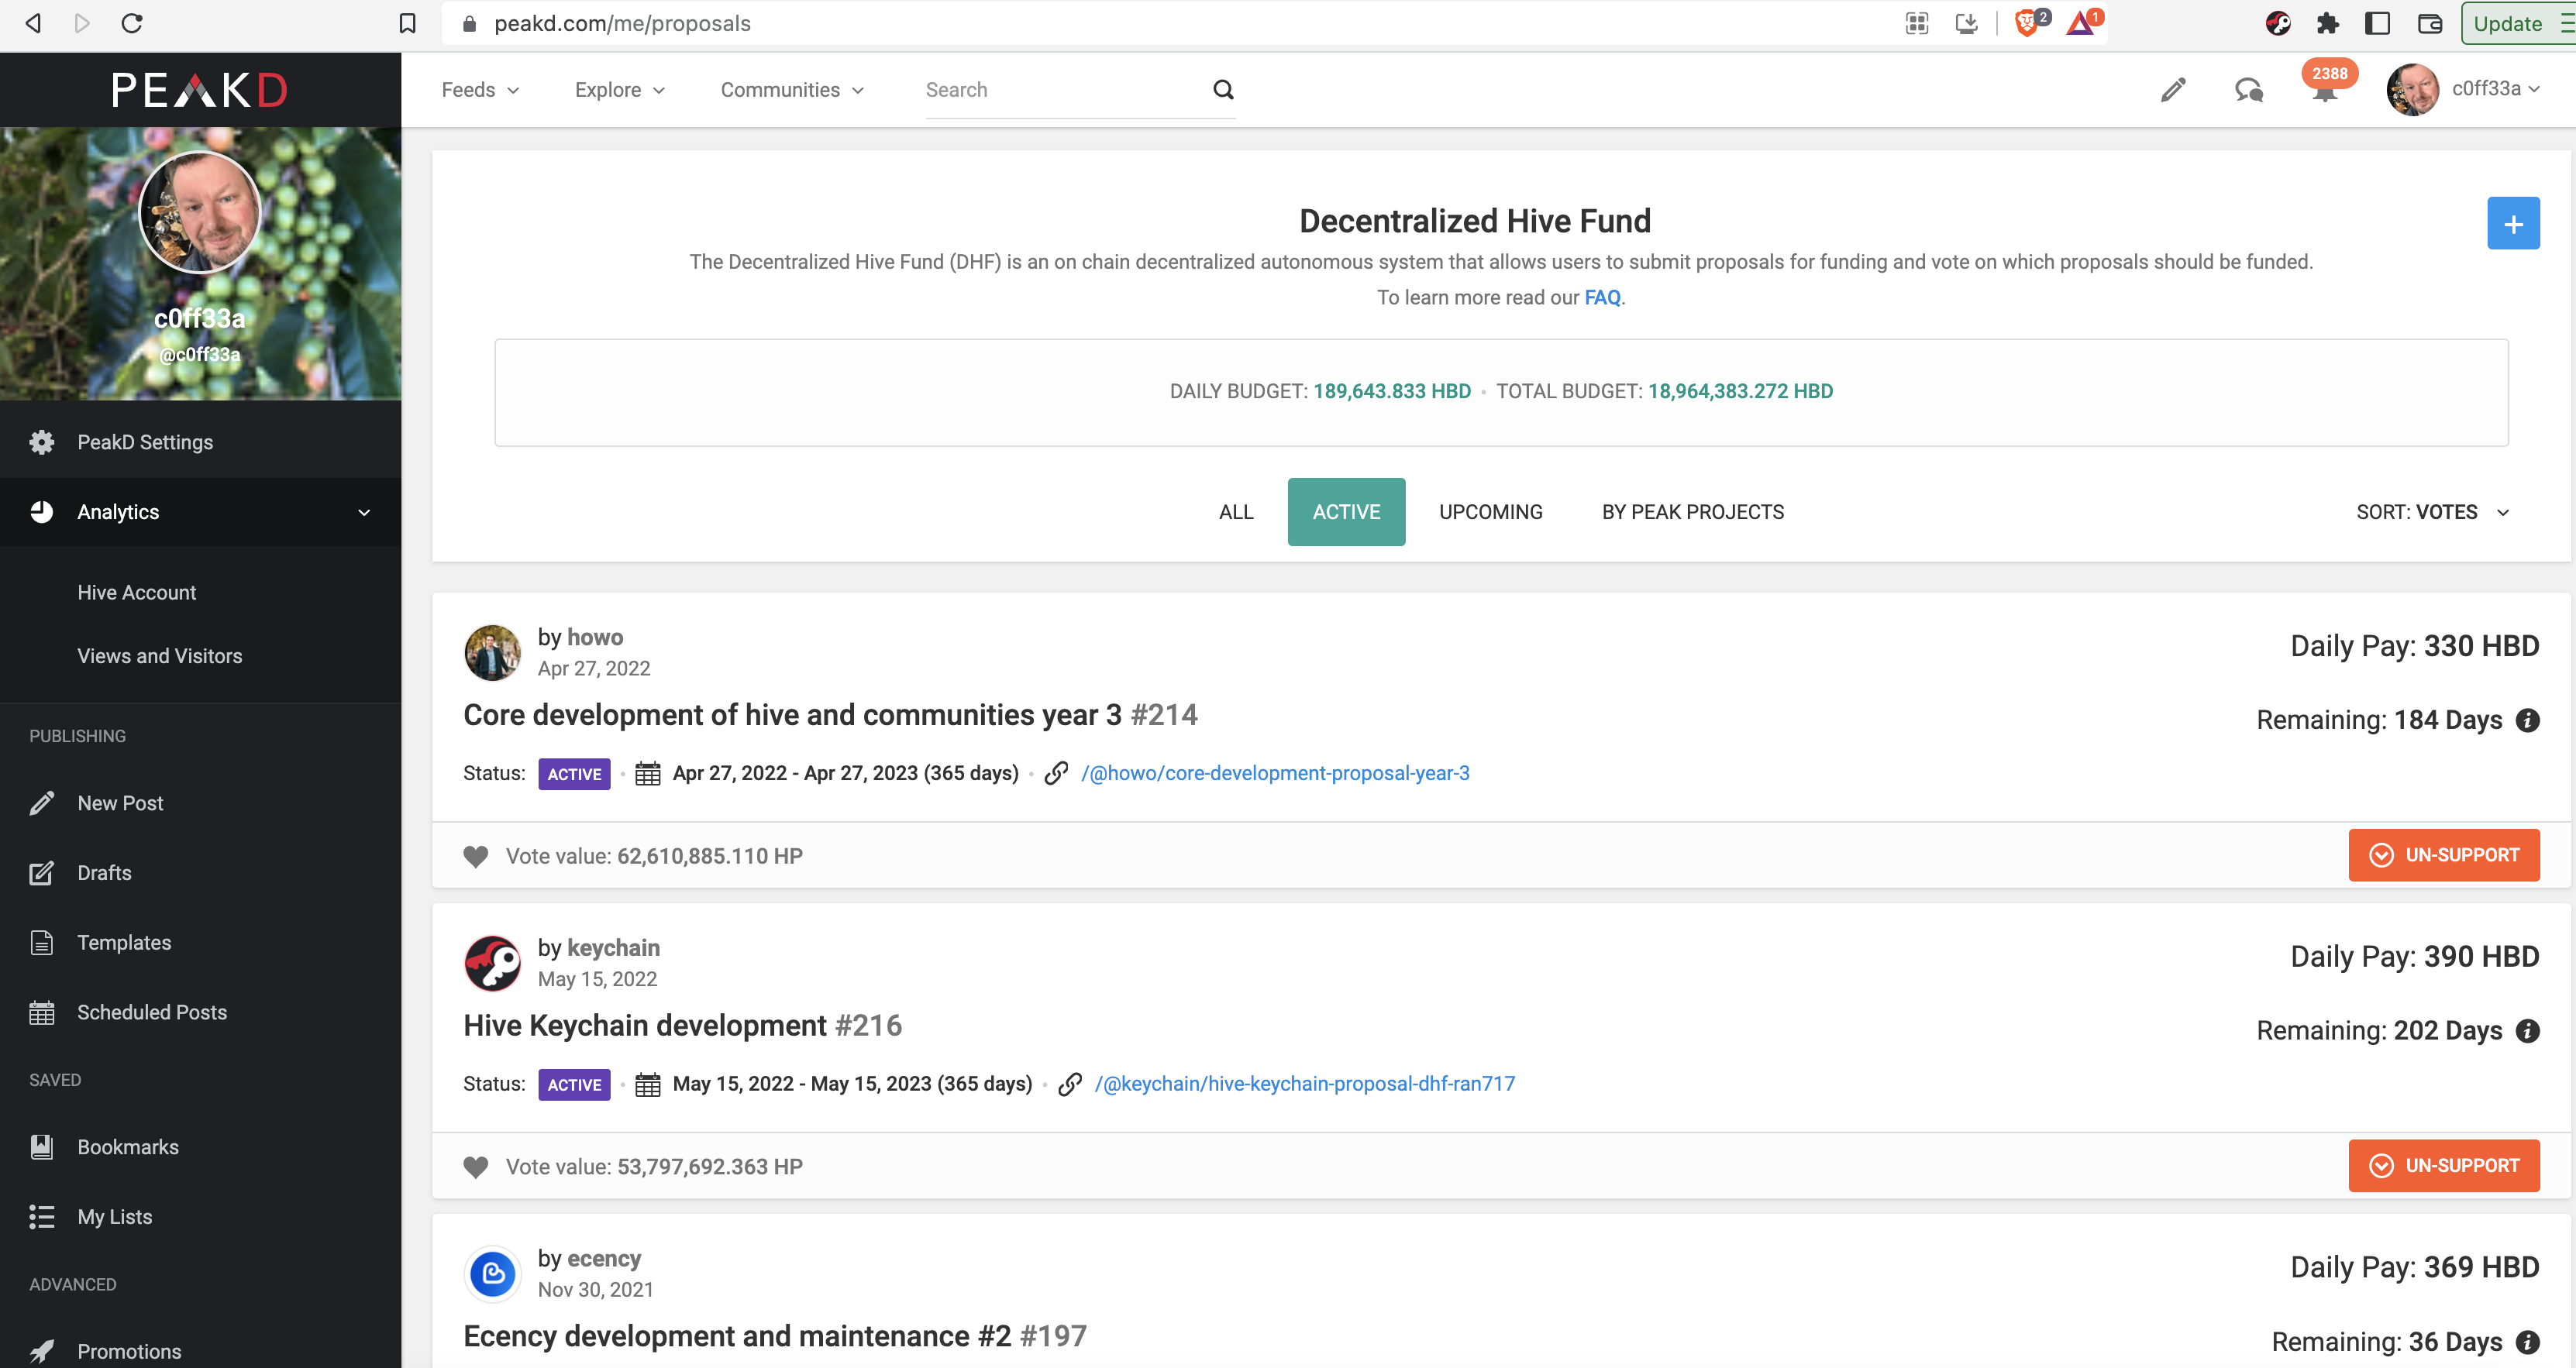
Task: Click author name keychain
Action: [x=613, y=948]
